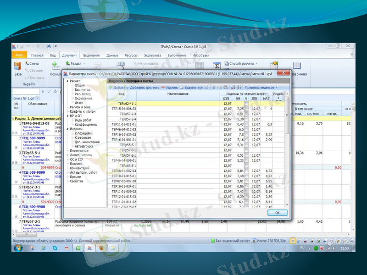Click the Раздел ribbon icon

coord(68,64)
